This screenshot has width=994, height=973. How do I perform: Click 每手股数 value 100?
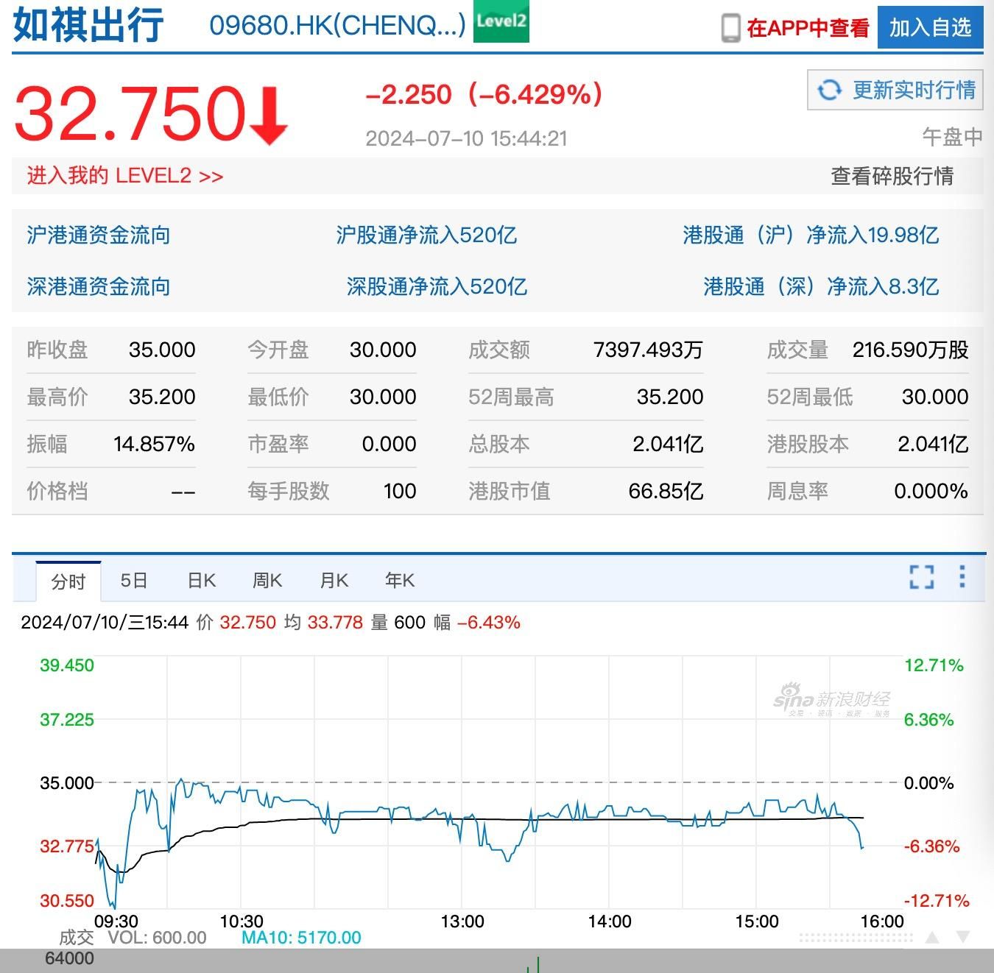point(400,491)
